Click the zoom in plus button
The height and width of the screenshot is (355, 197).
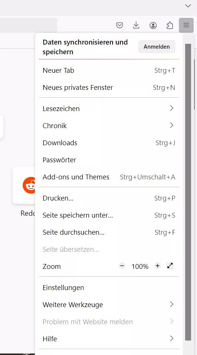click(157, 266)
